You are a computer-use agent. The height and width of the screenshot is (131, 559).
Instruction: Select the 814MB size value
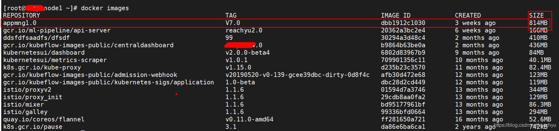point(538,23)
